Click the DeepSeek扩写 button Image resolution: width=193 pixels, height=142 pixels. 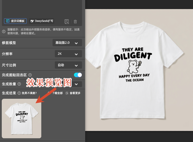(42, 21)
